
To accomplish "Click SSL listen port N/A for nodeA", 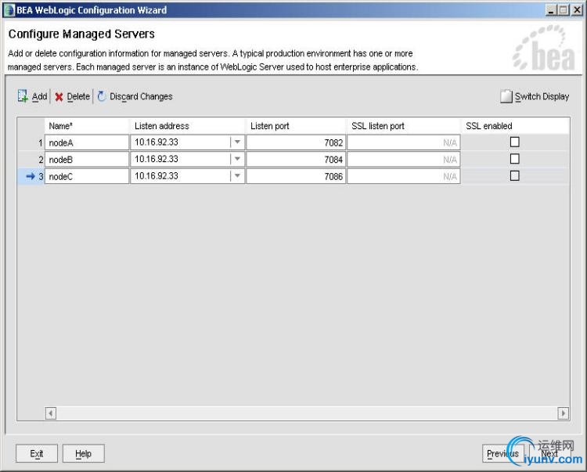I will (x=404, y=142).
